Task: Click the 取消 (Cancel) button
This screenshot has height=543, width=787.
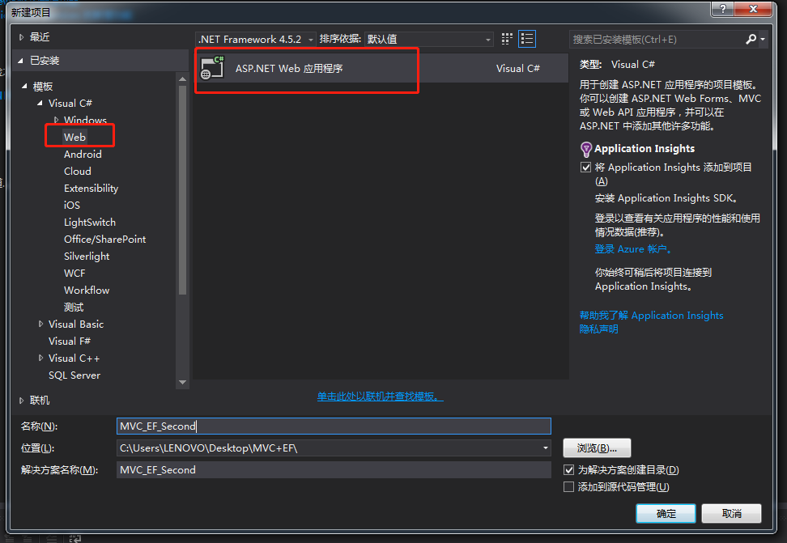Action: click(731, 513)
